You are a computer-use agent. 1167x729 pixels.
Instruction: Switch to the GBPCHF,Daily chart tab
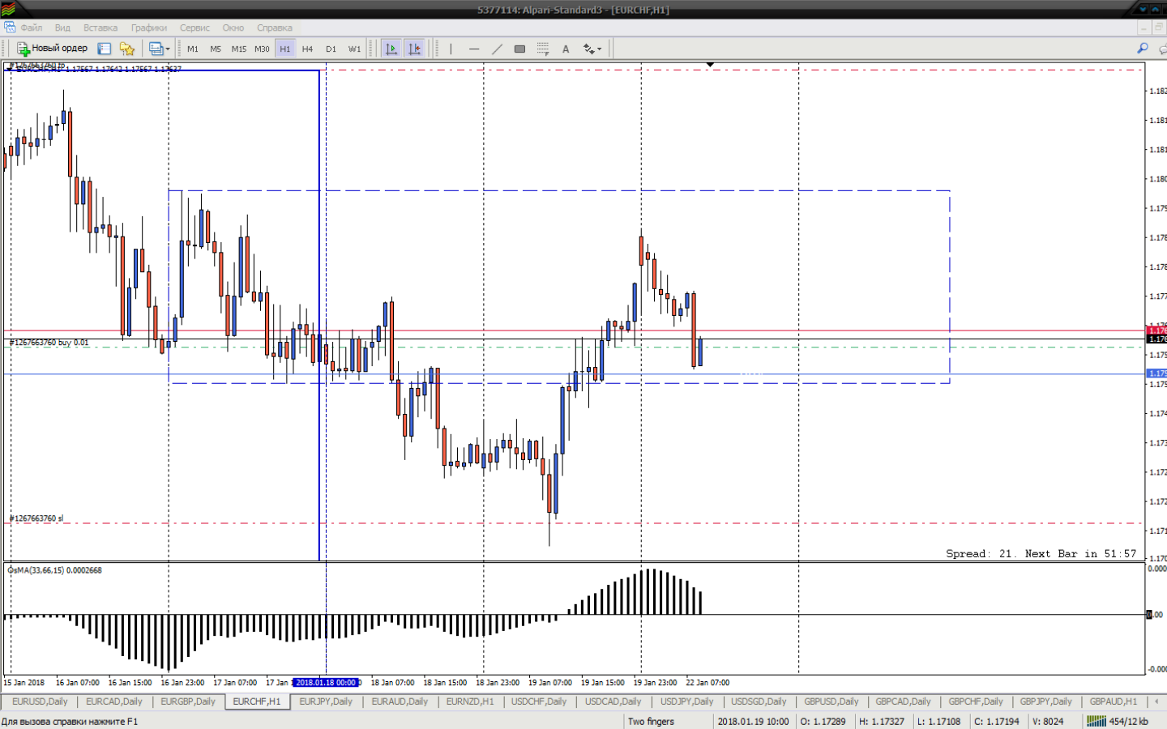[977, 701]
